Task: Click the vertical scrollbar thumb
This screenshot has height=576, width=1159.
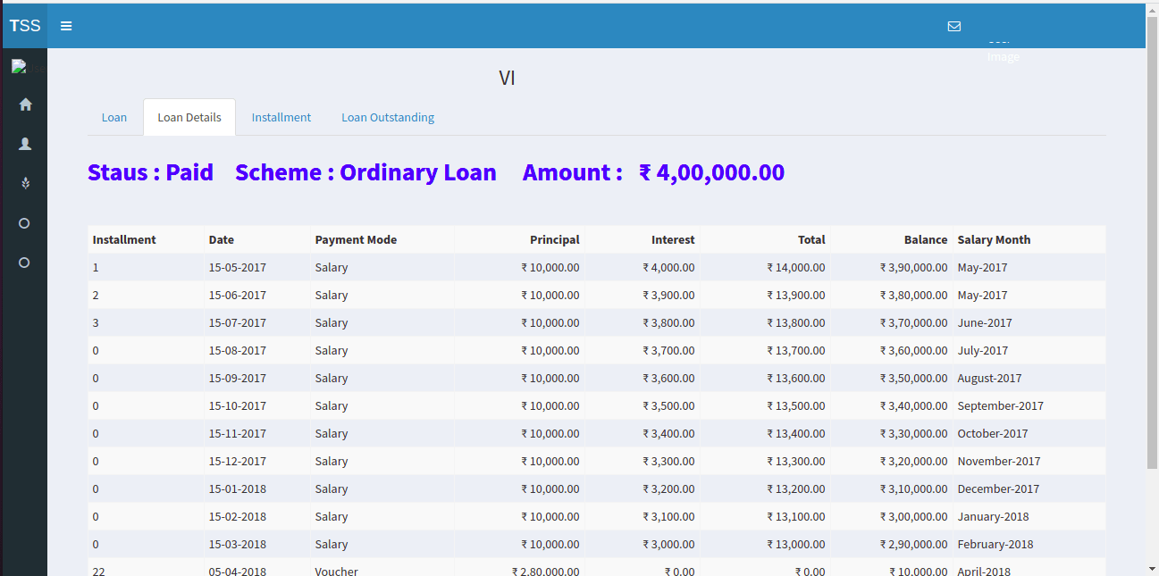Action: click(x=1152, y=241)
